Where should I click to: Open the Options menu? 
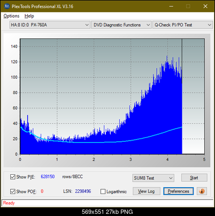pyautogui.click(x=11, y=16)
